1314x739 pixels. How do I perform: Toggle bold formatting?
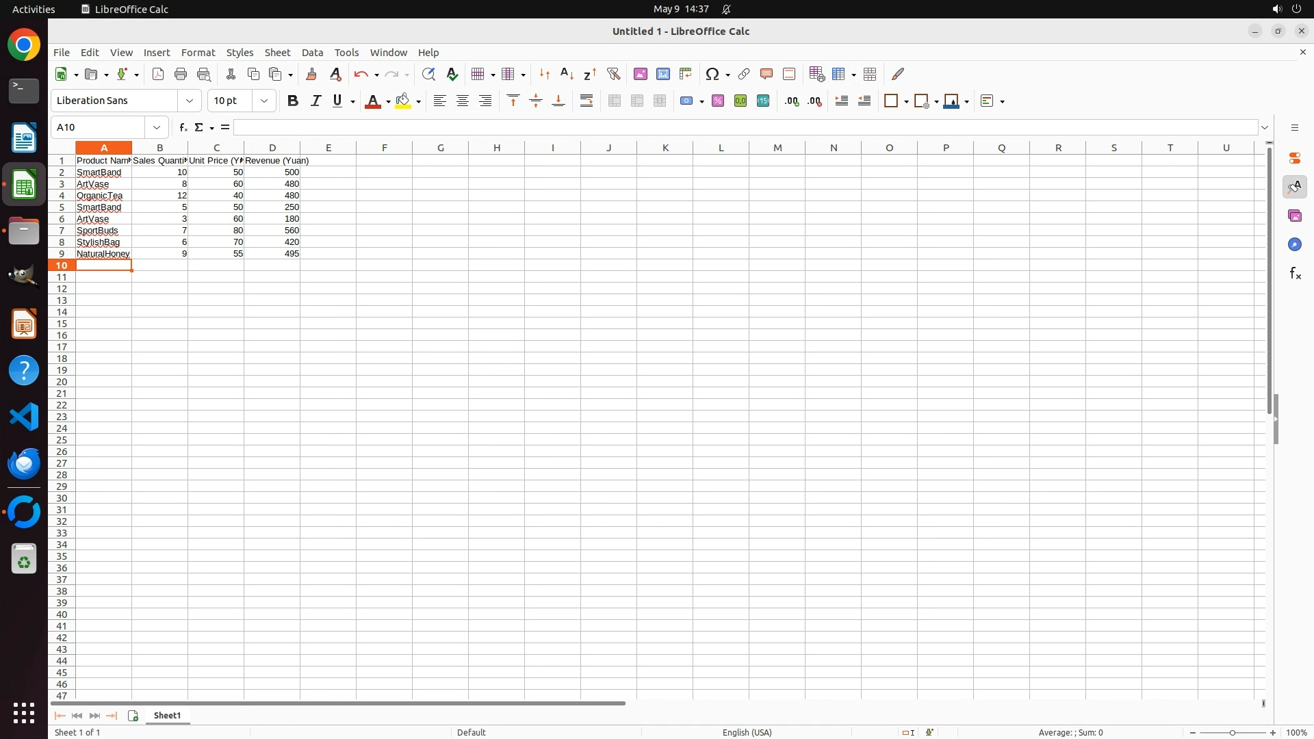click(x=293, y=101)
